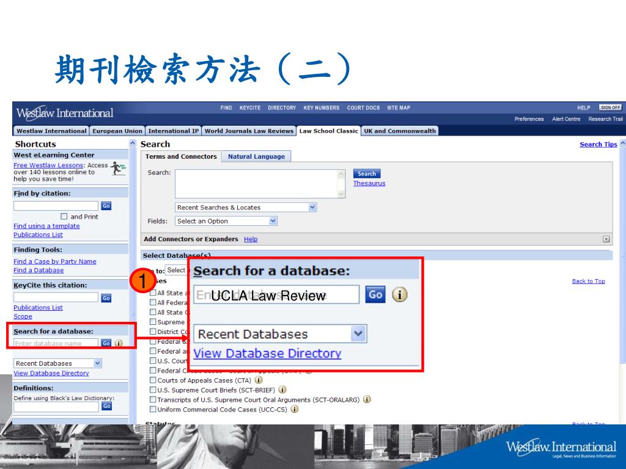Open Preferences link
Viewport: 626px width, 469px height.
529,119
